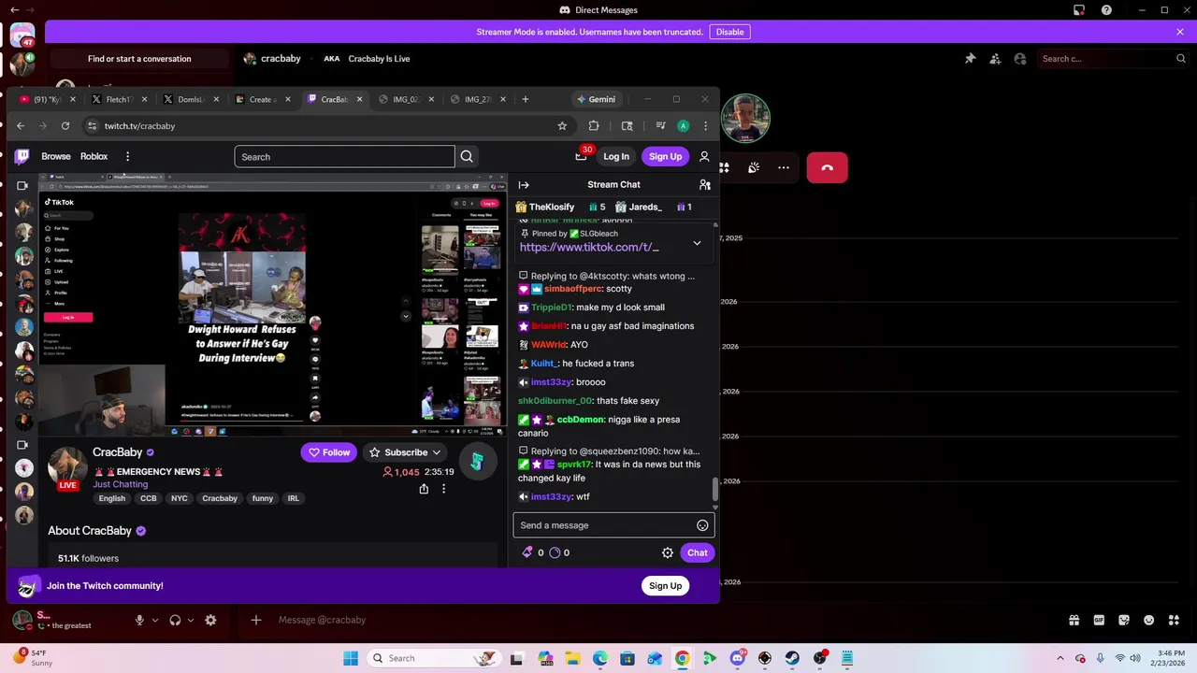Viewport: 1197px width, 673px height.
Task: Open Chrome media control icon
Action: coord(660,125)
